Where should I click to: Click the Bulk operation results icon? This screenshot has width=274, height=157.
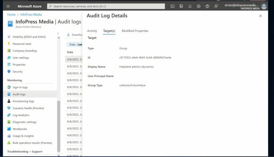(9, 143)
